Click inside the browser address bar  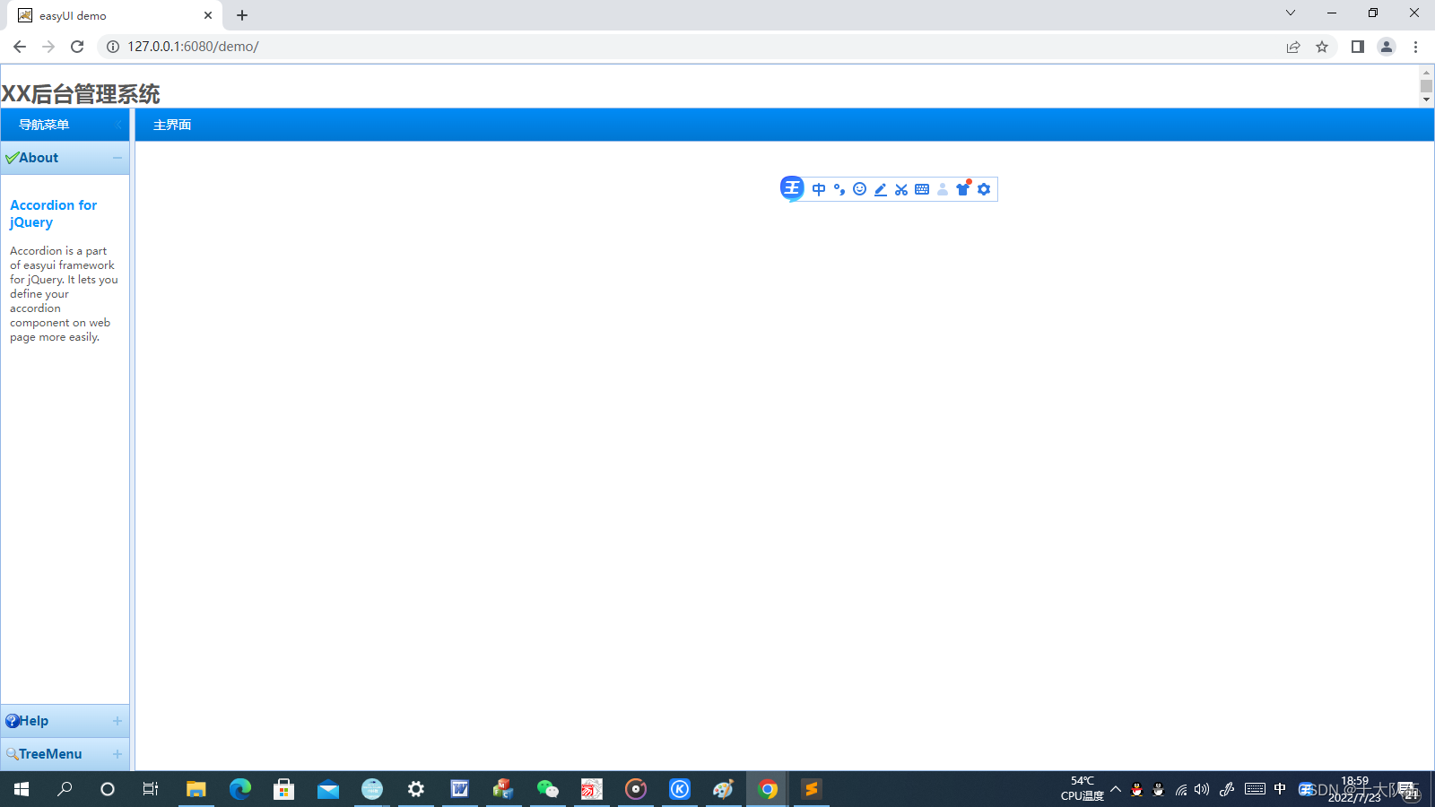[269, 47]
